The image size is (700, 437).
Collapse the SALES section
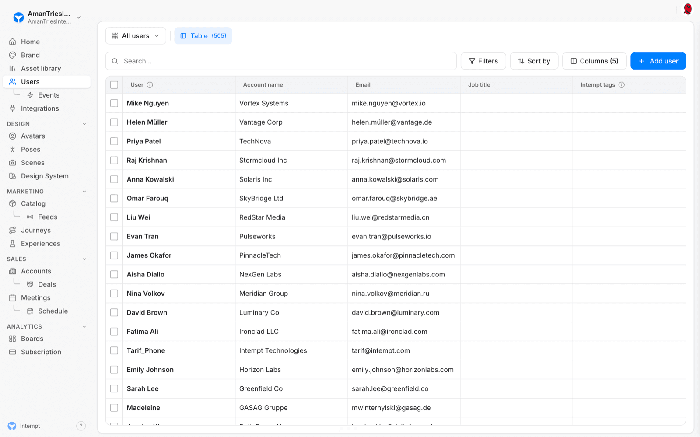click(84, 259)
